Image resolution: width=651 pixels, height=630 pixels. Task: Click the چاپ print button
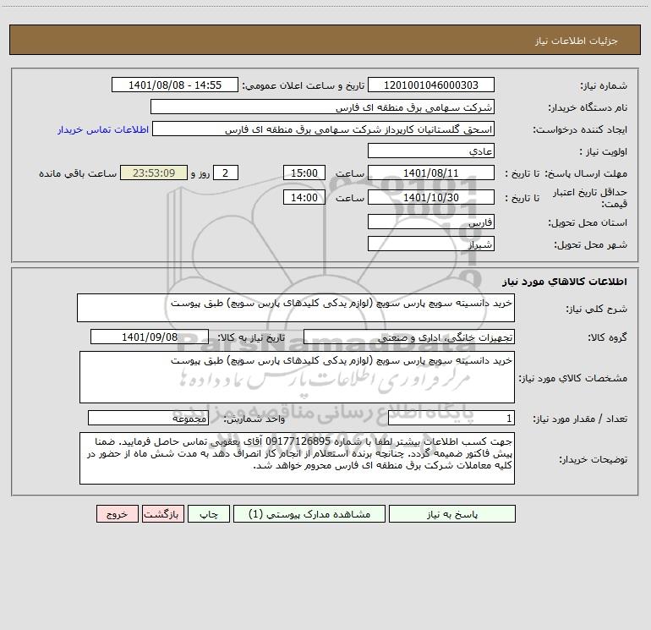209,514
